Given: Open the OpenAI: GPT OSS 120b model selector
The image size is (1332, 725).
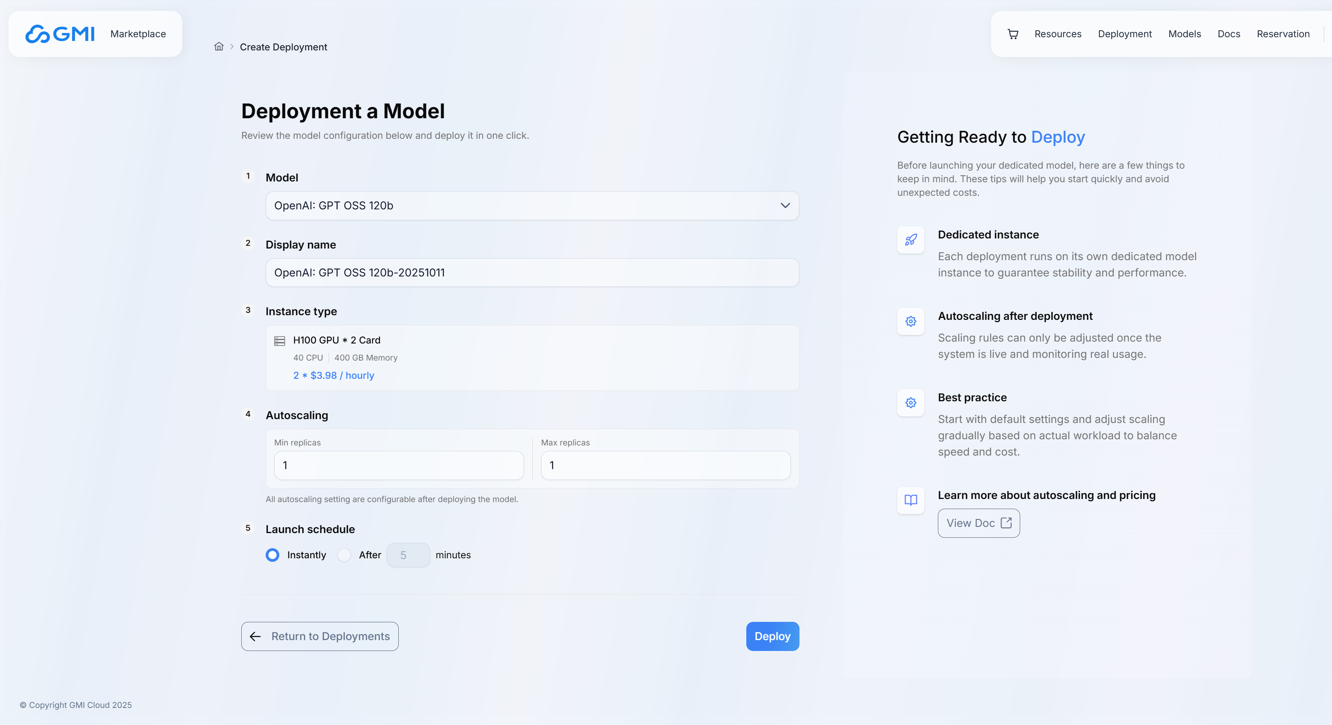Looking at the screenshot, I should coord(517,205).
